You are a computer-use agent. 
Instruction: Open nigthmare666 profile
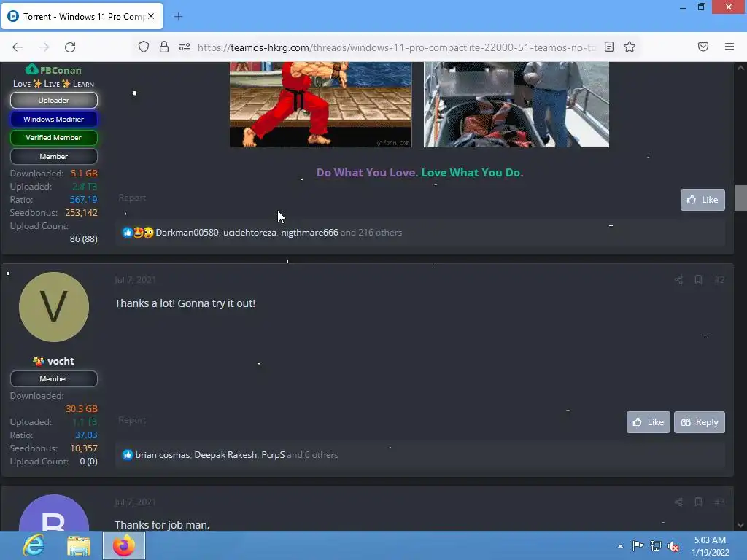point(309,233)
